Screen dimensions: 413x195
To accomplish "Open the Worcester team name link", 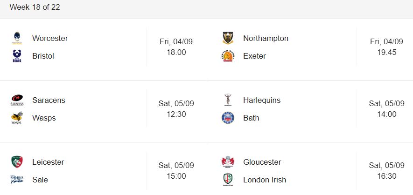I will pyautogui.click(x=50, y=38).
